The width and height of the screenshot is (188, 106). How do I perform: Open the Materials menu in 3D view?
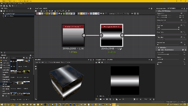click(x=41, y=62)
